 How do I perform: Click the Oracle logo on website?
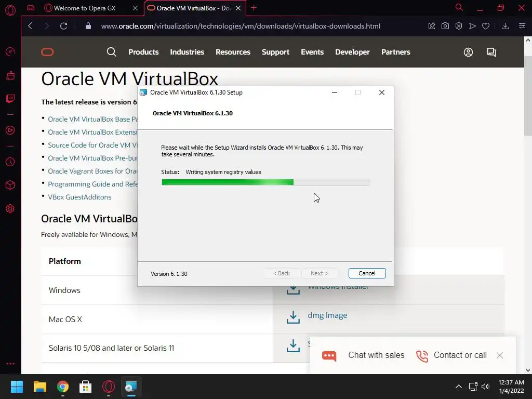point(47,52)
